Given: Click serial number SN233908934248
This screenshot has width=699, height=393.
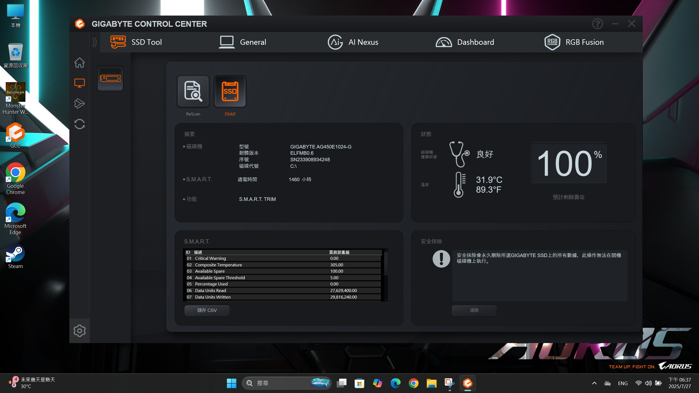Looking at the screenshot, I should (x=310, y=159).
